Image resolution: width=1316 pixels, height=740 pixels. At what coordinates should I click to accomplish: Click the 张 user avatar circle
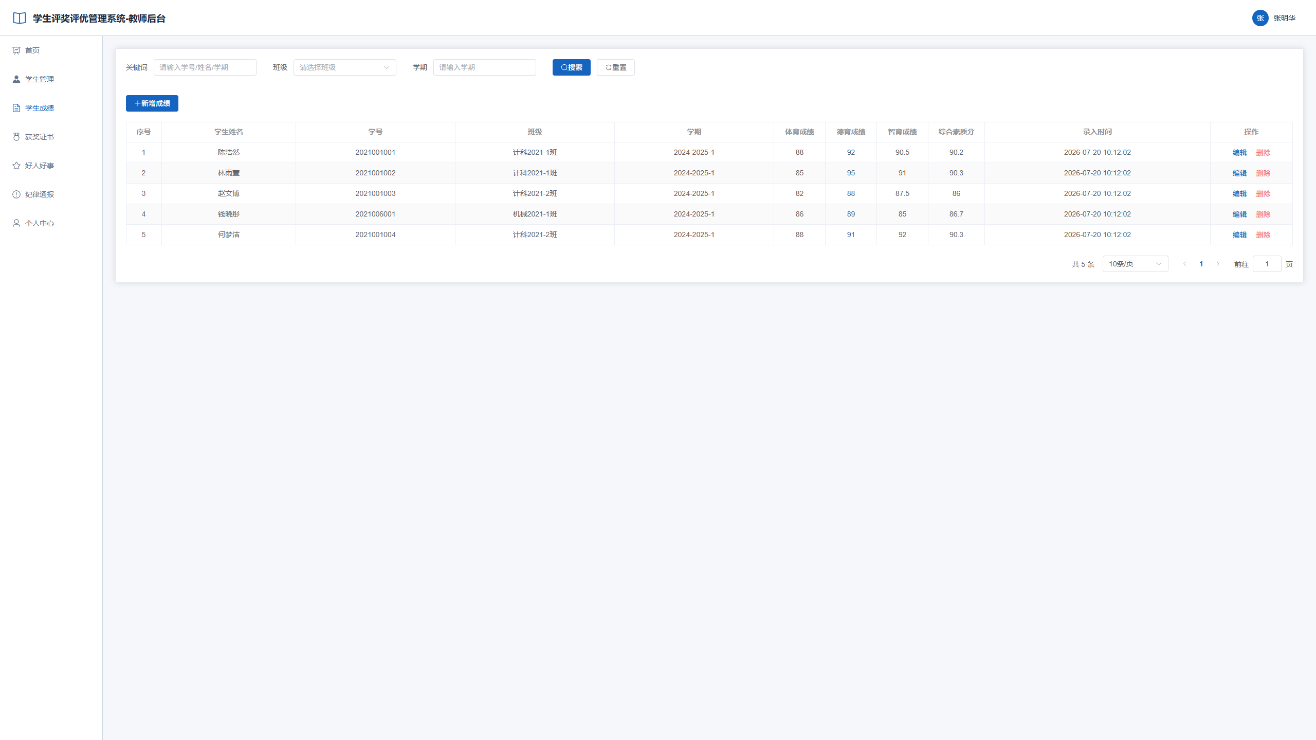pos(1260,18)
